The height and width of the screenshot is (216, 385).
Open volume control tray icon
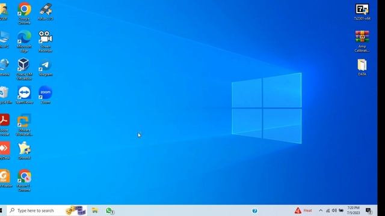pos(334,211)
